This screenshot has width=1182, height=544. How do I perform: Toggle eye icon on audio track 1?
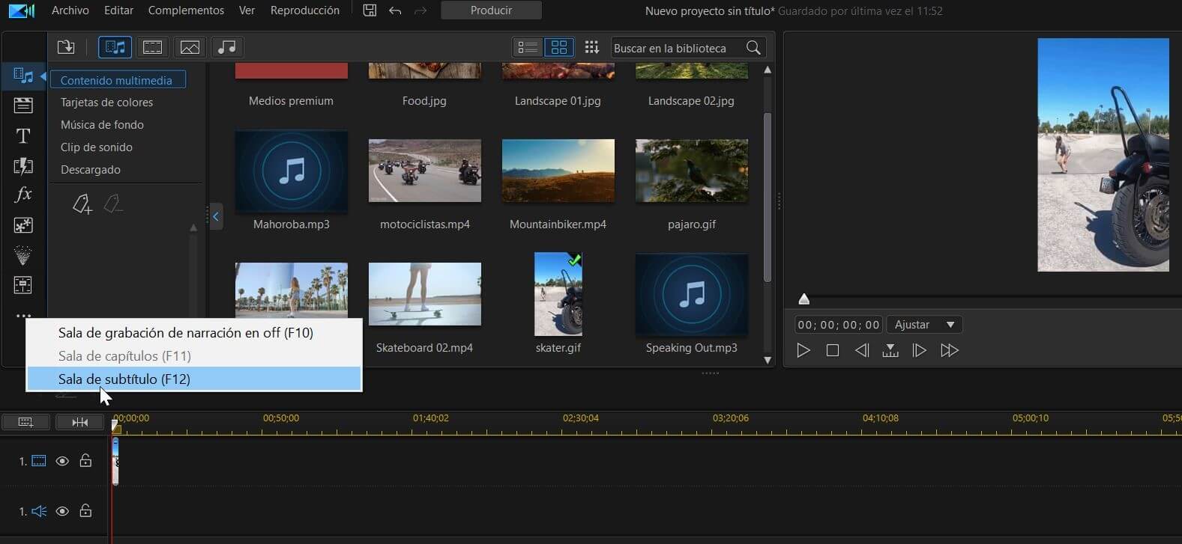[x=62, y=511]
